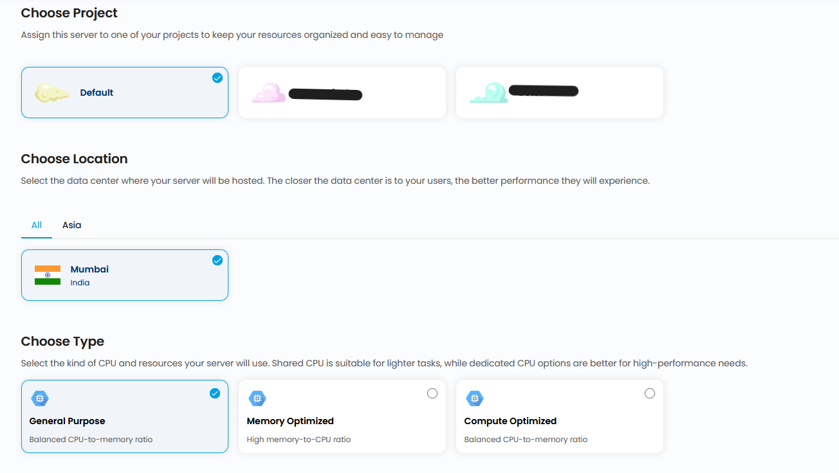Click the General Purpose CPU chip icon
Viewport: 839px width, 473px height.
[x=39, y=398]
